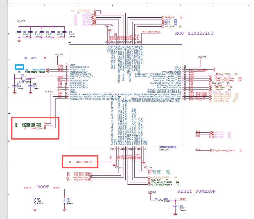Viewport: 254px width, 219px height.
Task: Select the R9 resistor designator
Action: 156,199
